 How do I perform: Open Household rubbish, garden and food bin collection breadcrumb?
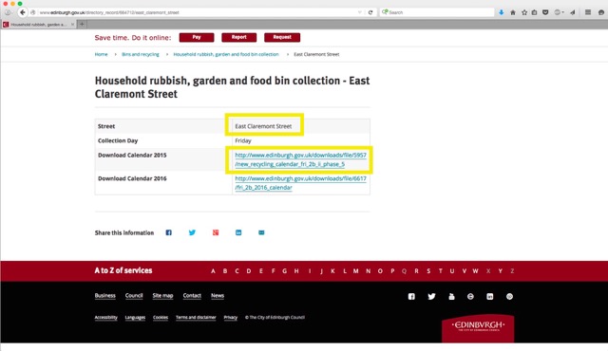point(226,54)
